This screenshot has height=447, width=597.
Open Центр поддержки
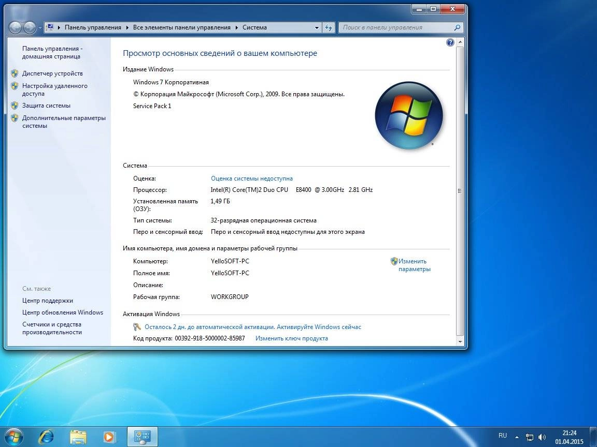point(48,301)
